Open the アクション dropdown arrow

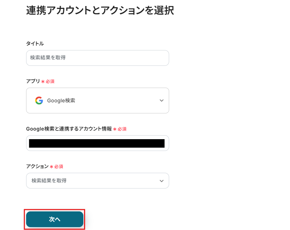tap(162, 181)
